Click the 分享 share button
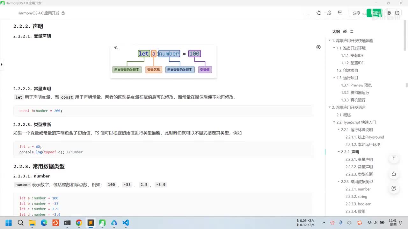 [356, 13]
